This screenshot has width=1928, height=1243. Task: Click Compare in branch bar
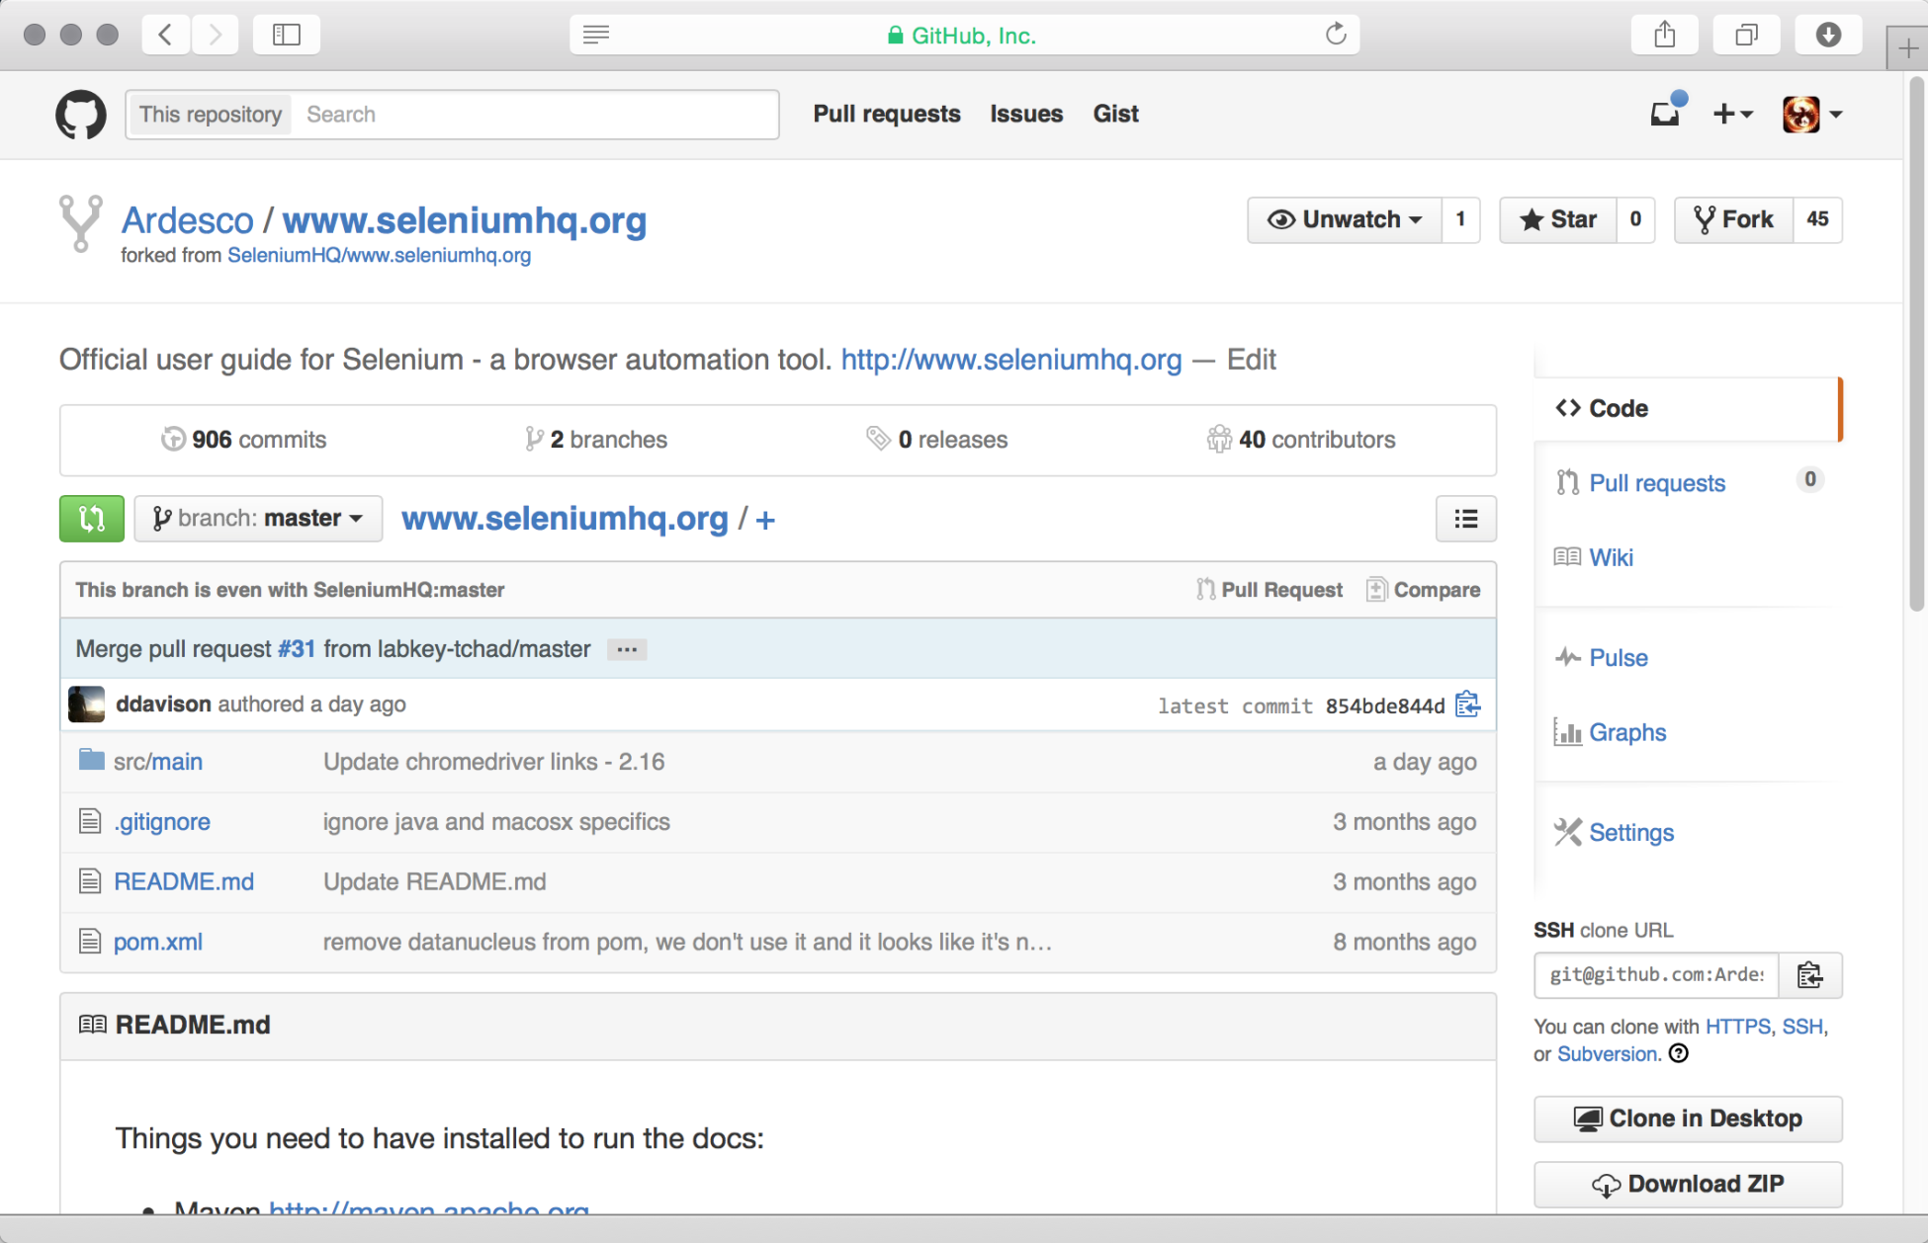[1424, 590]
